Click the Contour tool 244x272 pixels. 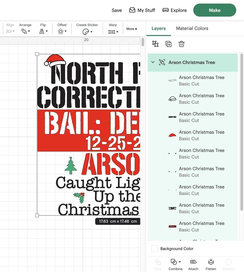point(228,265)
